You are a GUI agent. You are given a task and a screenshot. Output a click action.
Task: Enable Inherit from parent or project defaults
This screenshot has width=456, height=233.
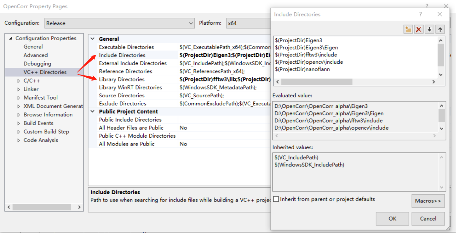276,199
